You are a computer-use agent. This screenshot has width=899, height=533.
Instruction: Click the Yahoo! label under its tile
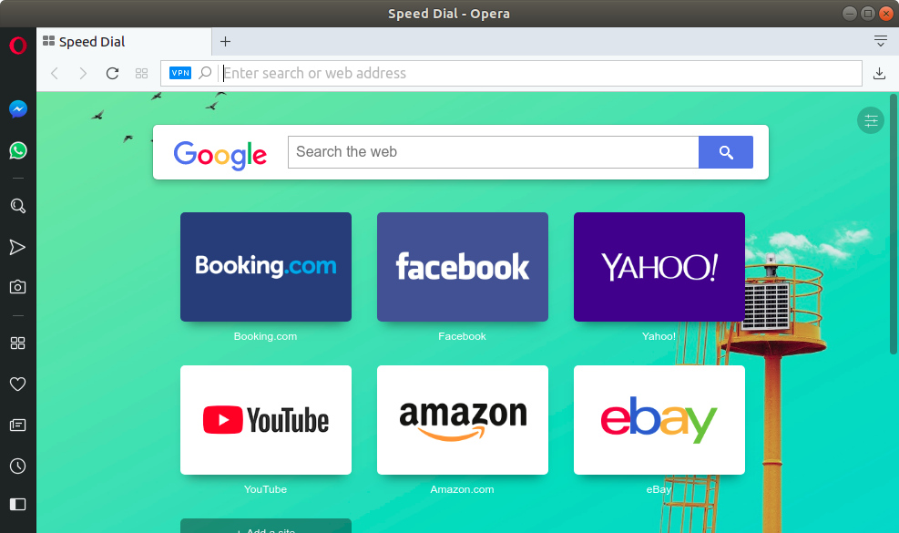(x=659, y=336)
